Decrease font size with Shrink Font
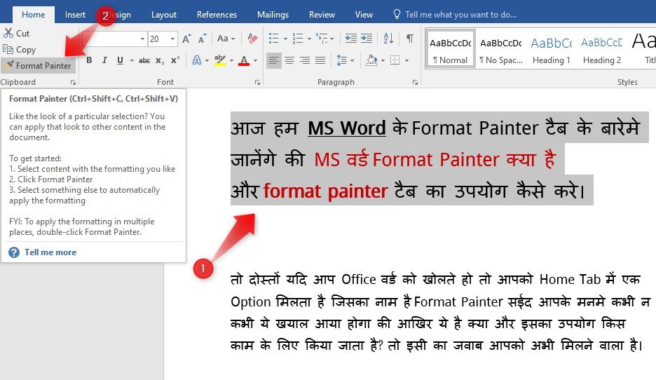The height and width of the screenshot is (380, 656). (202, 39)
